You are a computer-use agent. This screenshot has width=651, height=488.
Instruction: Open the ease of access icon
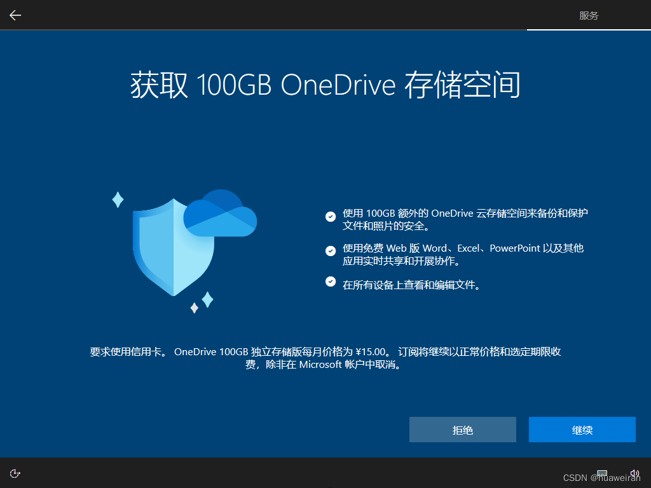15,473
